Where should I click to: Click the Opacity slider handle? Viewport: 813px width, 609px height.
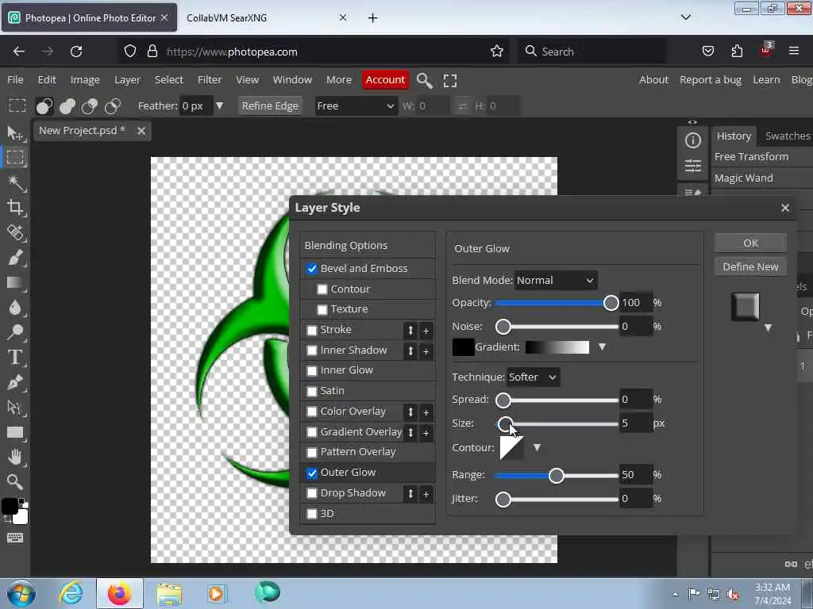click(x=611, y=303)
